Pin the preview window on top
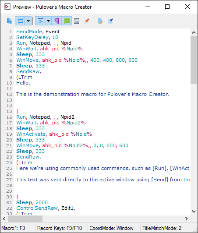Viewport: 198px width, 233px height. click(x=87, y=21)
